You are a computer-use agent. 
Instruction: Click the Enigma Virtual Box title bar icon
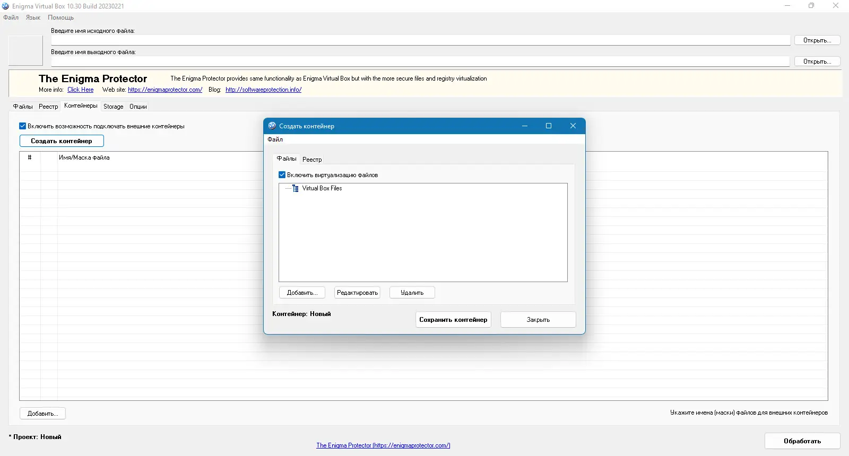click(6, 6)
